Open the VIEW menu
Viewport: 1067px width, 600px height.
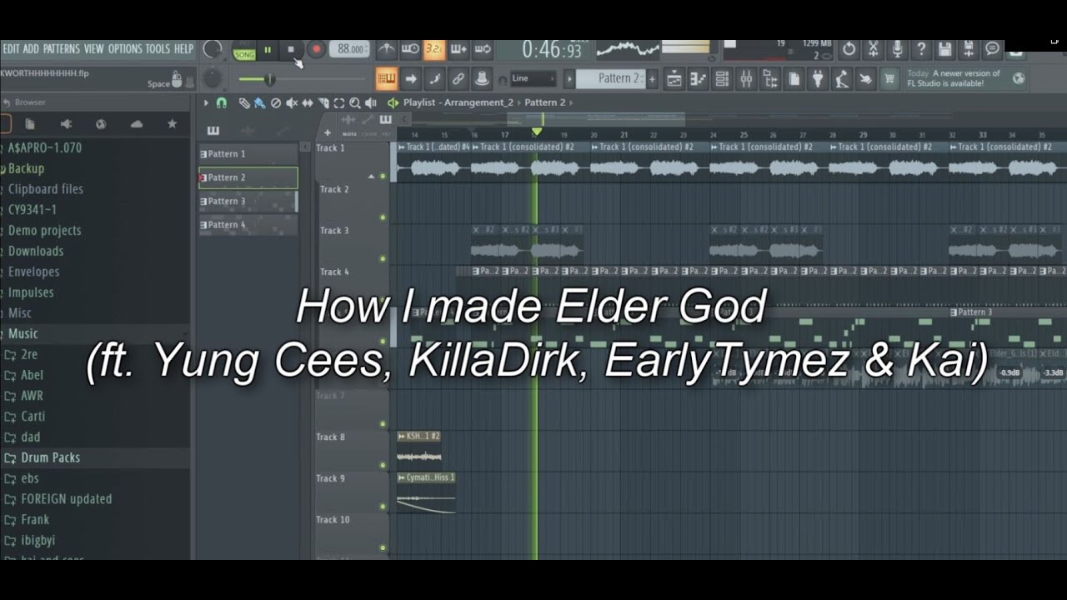[x=94, y=49]
